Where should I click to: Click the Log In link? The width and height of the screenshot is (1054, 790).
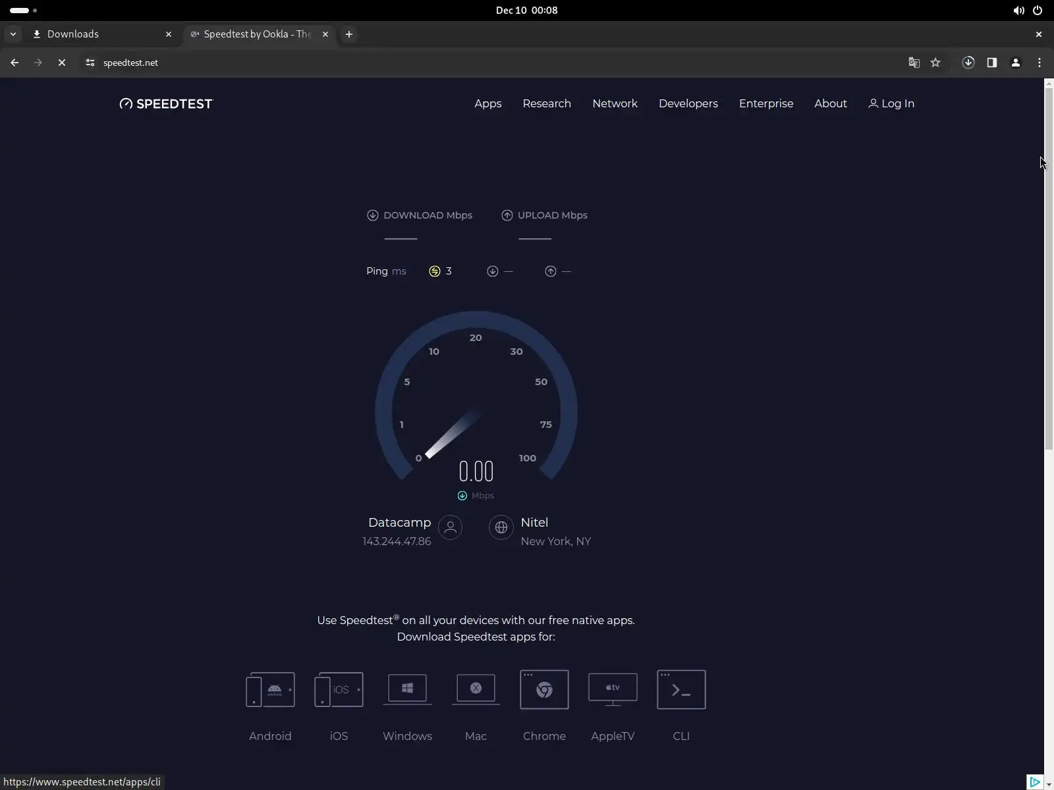coord(891,103)
